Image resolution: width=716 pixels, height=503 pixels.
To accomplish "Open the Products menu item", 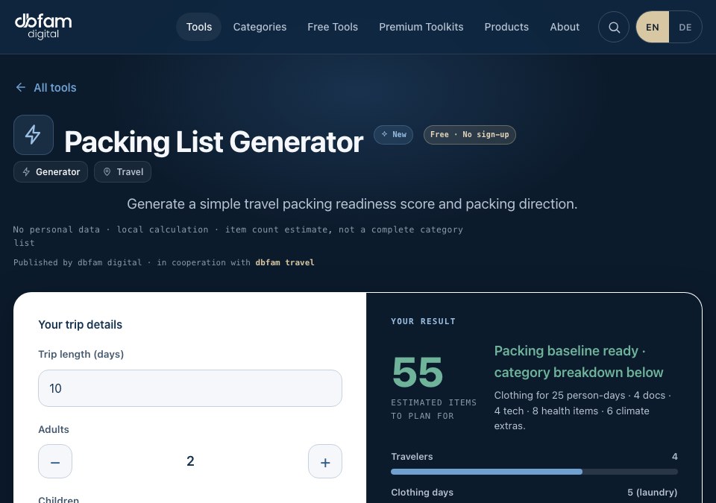I will pos(506,27).
